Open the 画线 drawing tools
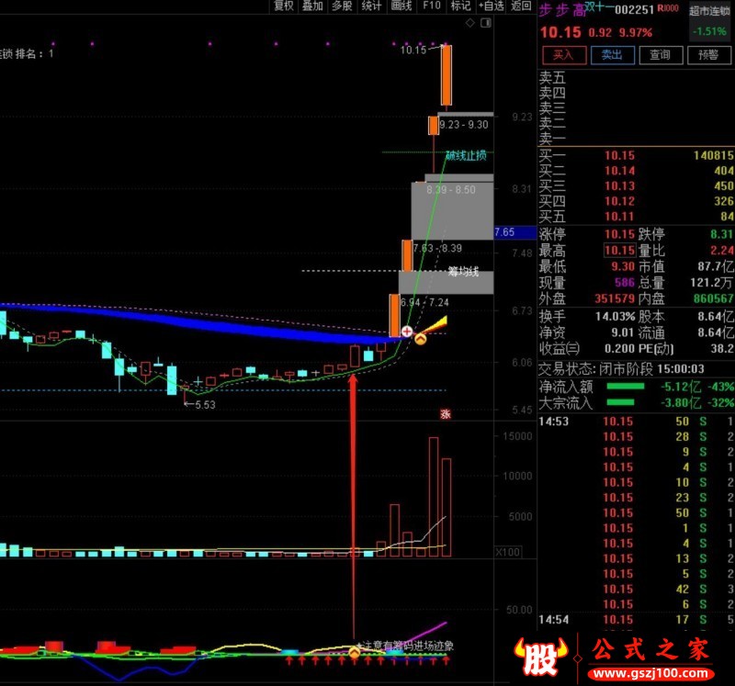This screenshot has height=686, width=735. point(401,6)
